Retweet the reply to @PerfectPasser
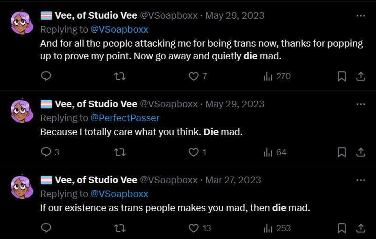 [x=120, y=152]
